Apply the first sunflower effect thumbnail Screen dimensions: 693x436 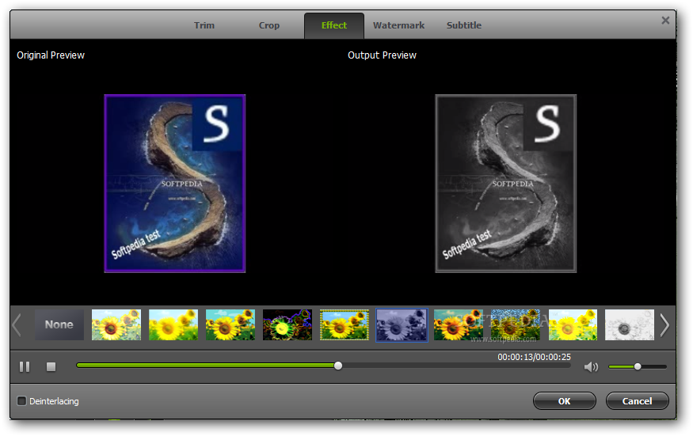116,324
